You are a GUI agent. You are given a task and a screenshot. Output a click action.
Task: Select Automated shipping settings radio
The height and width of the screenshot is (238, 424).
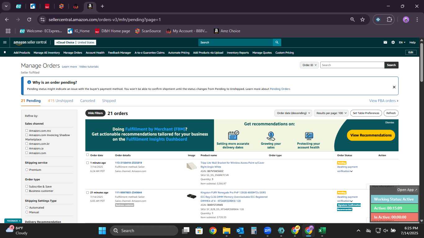27,208
